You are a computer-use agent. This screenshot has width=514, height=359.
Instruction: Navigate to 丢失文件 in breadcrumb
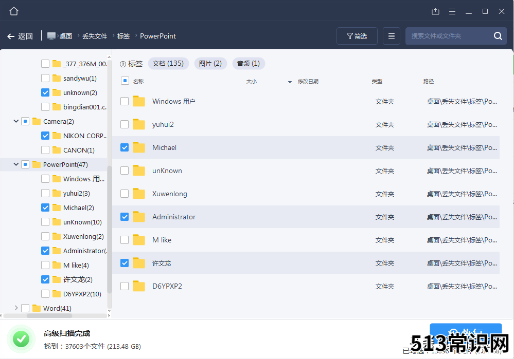click(95, 36)
